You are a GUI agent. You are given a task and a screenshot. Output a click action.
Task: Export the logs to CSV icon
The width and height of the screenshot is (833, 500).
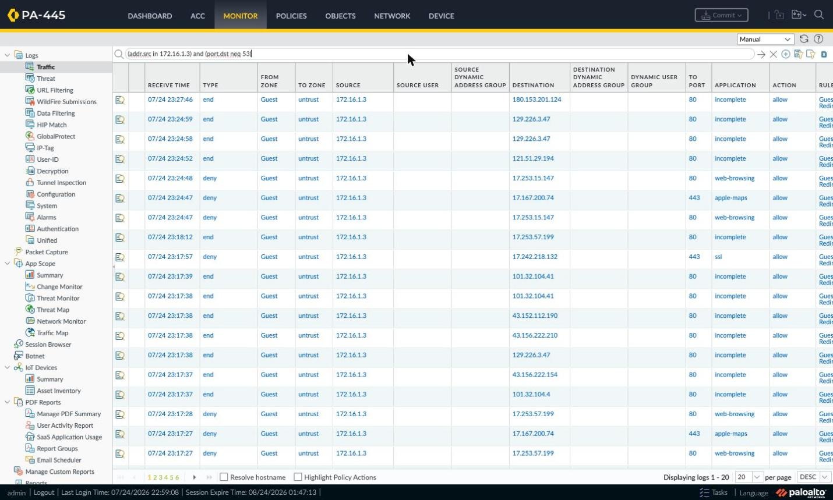(x=824, y=54)
